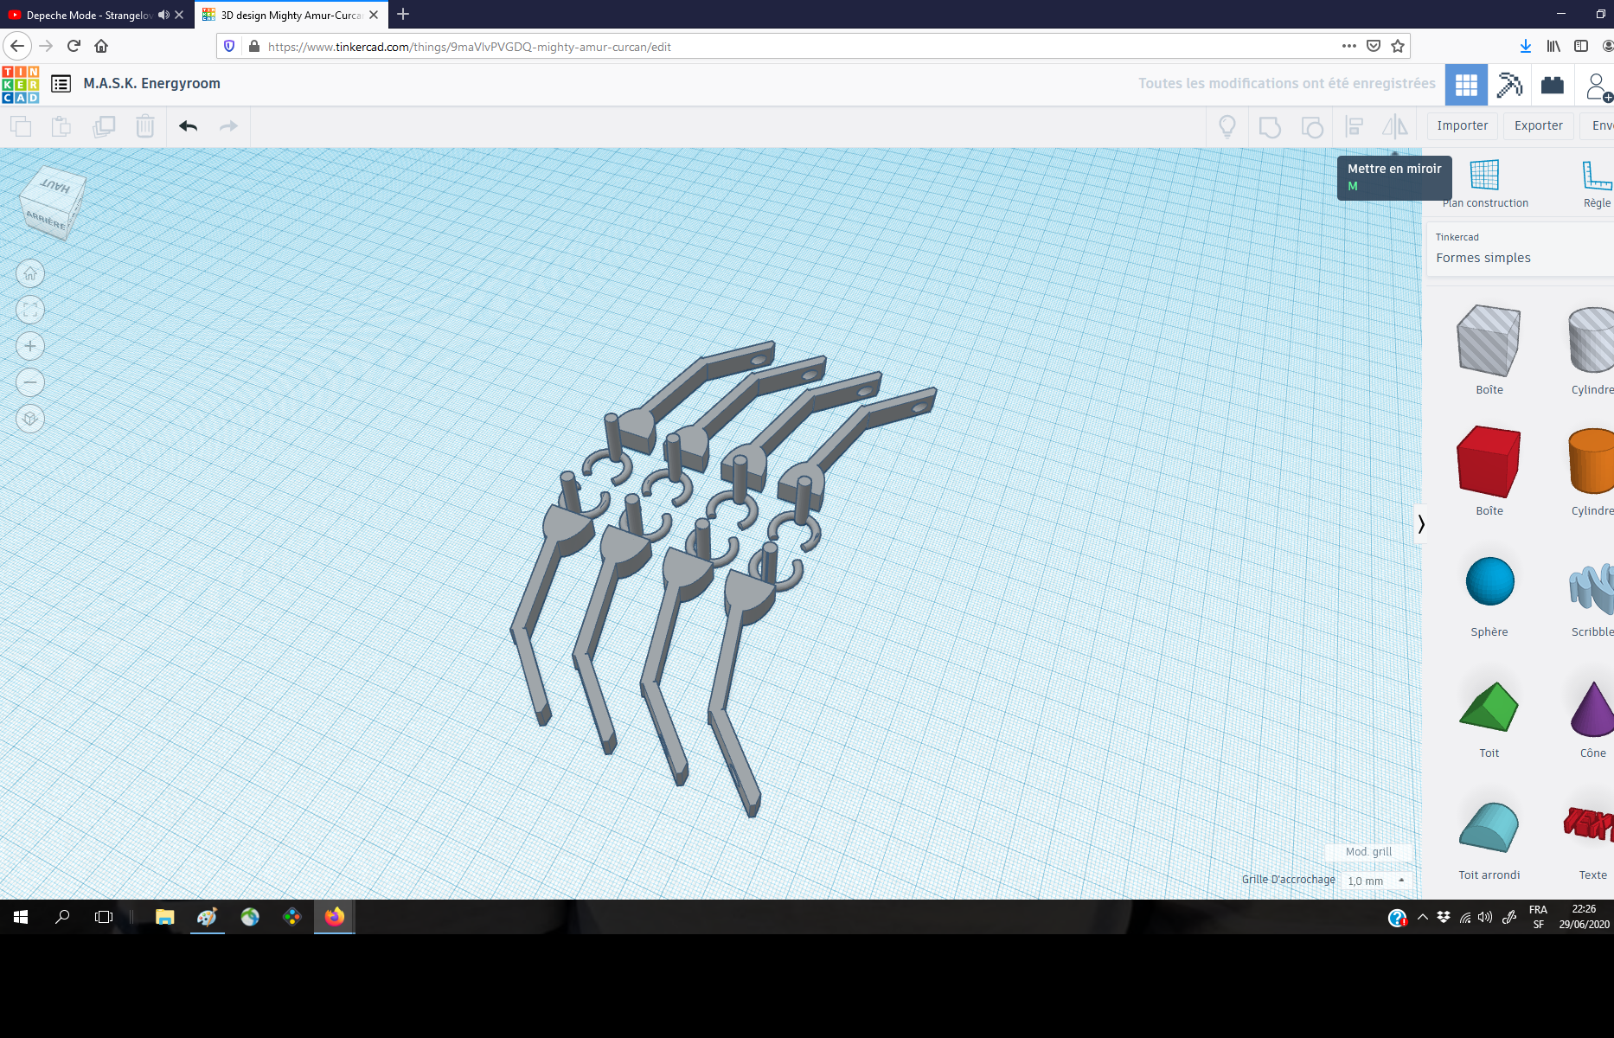The image size is (1614, 1038).
Task: Click the Align tool
Action: click(1355, 127)
